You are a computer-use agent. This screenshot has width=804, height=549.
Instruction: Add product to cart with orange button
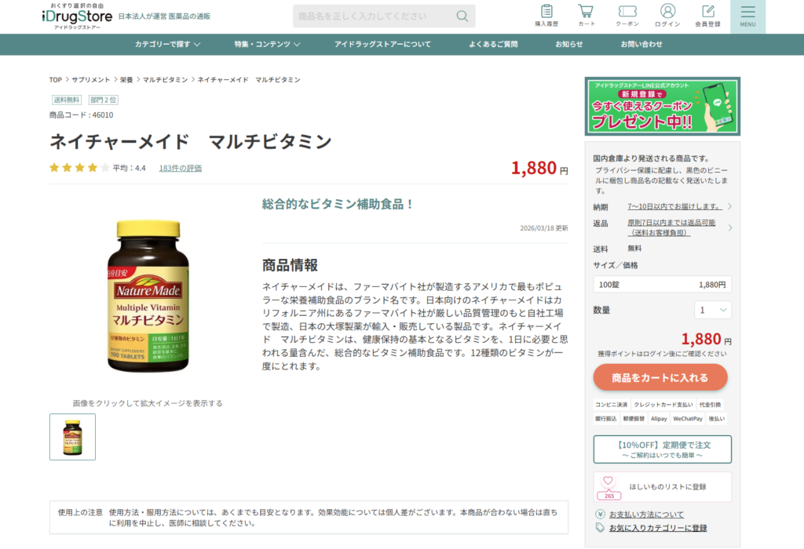pos(660,377)
